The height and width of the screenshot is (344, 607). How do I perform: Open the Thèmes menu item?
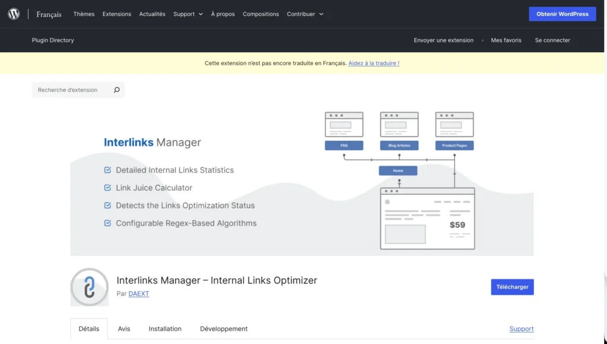point(84,14)
